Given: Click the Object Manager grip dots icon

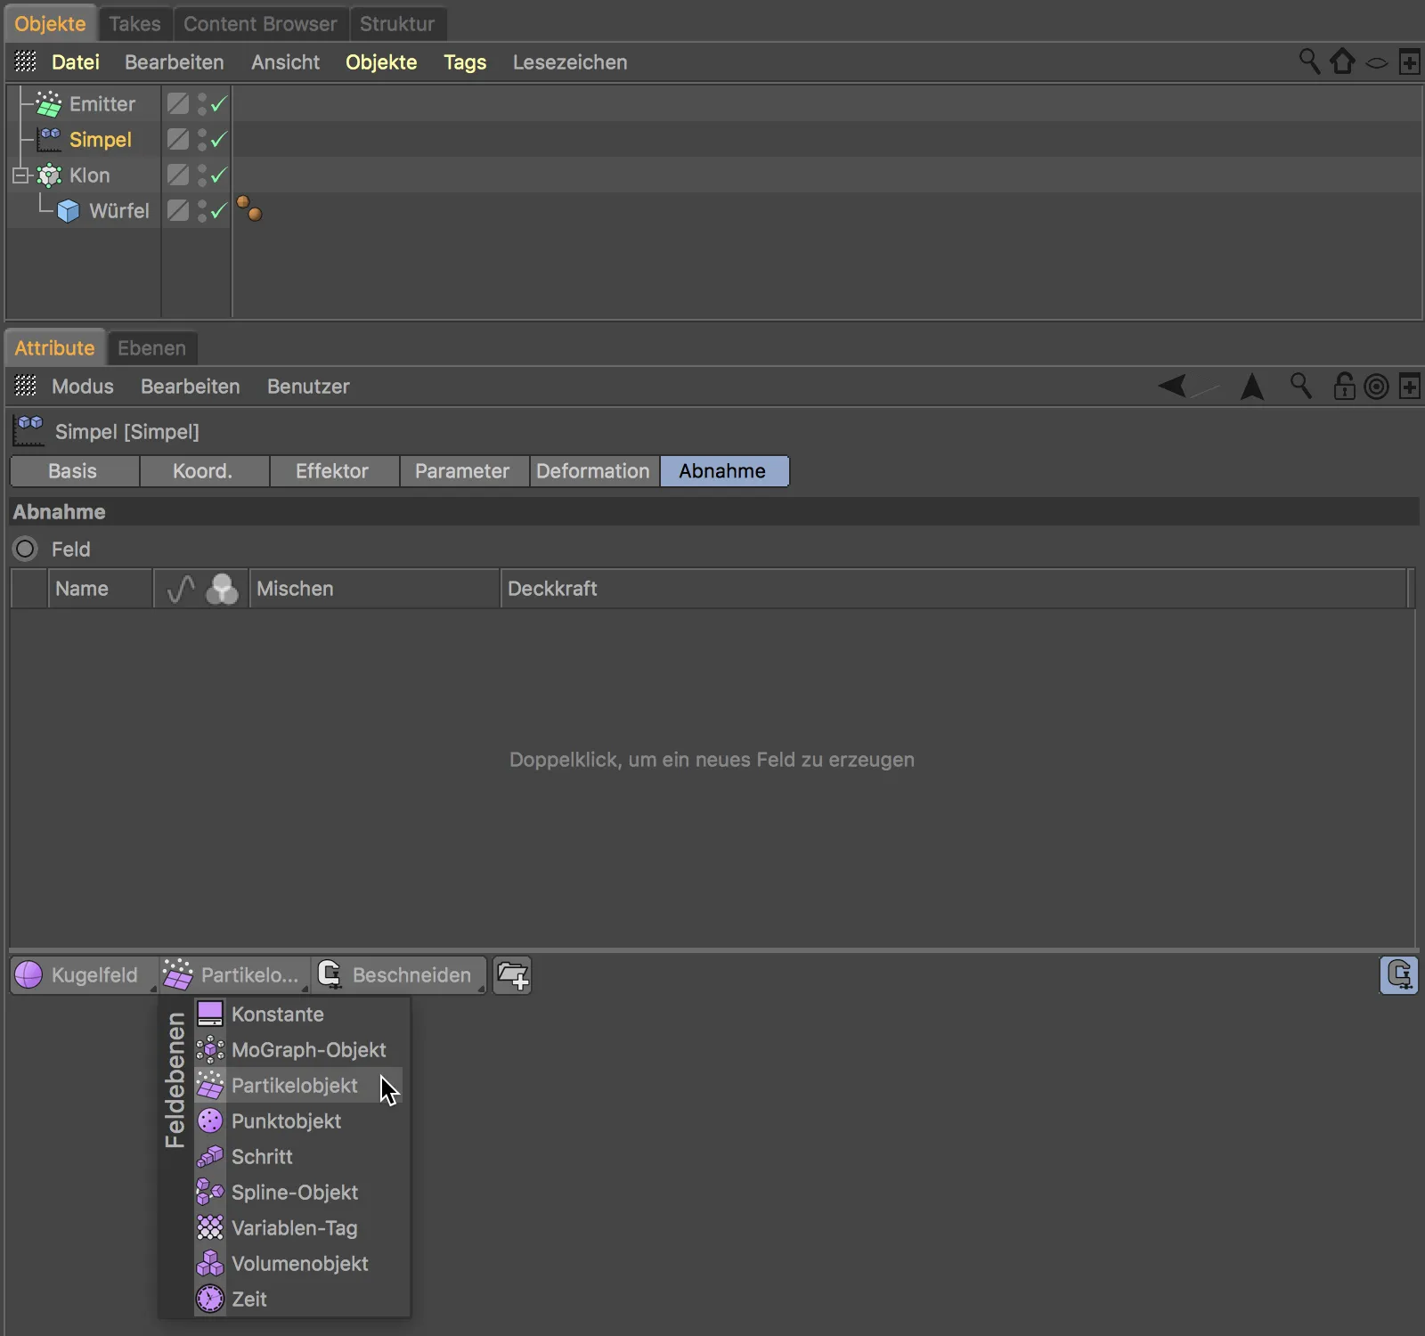Looking at the screenshot, I should click(x=26, y=61).
